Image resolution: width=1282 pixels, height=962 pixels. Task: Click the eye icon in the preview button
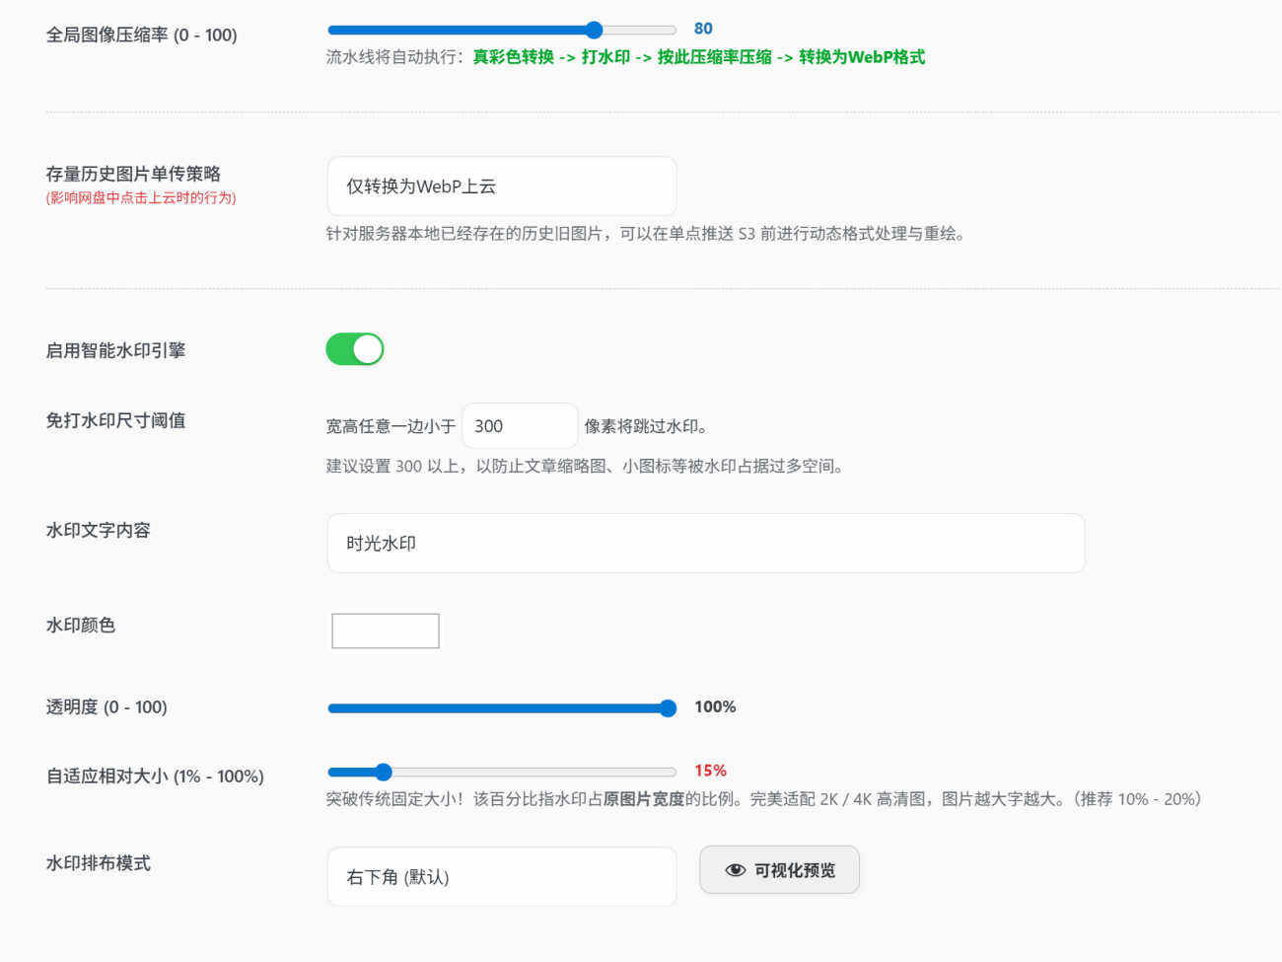coord(735,870)
